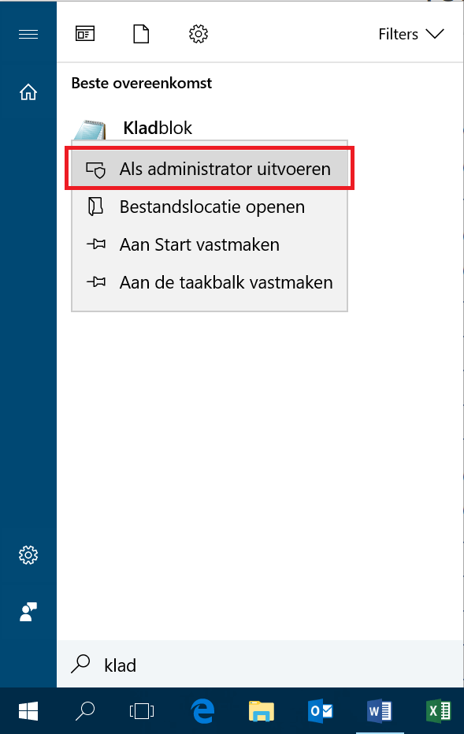
Task: Choose Aan de taakbalk vastmaken
Action: click(210, 282)
